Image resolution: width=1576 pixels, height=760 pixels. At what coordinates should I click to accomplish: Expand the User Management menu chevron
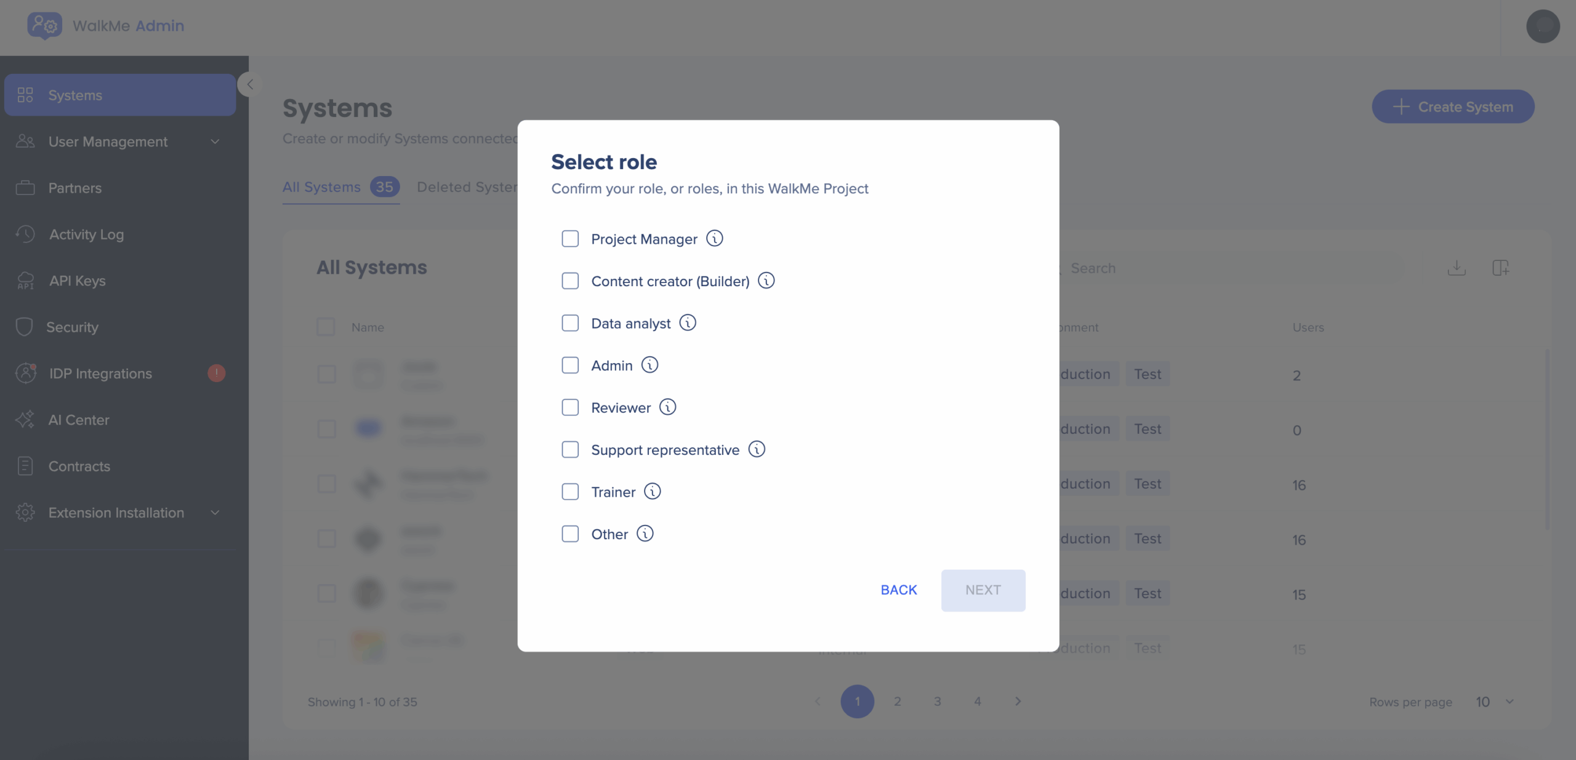click(215, 142)
